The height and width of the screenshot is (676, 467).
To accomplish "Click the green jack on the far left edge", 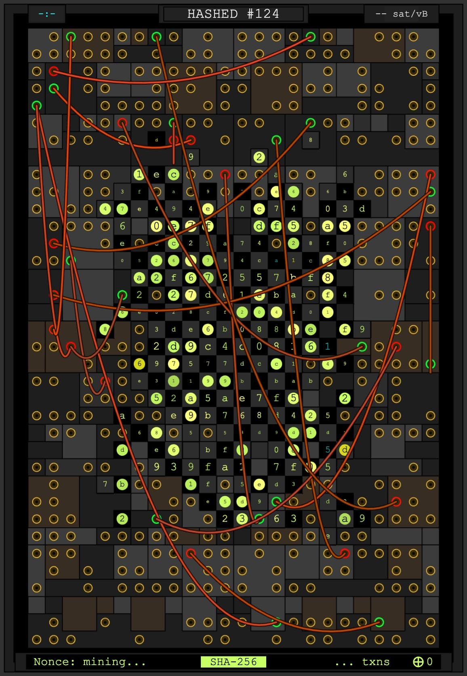I will pos(37,106).
